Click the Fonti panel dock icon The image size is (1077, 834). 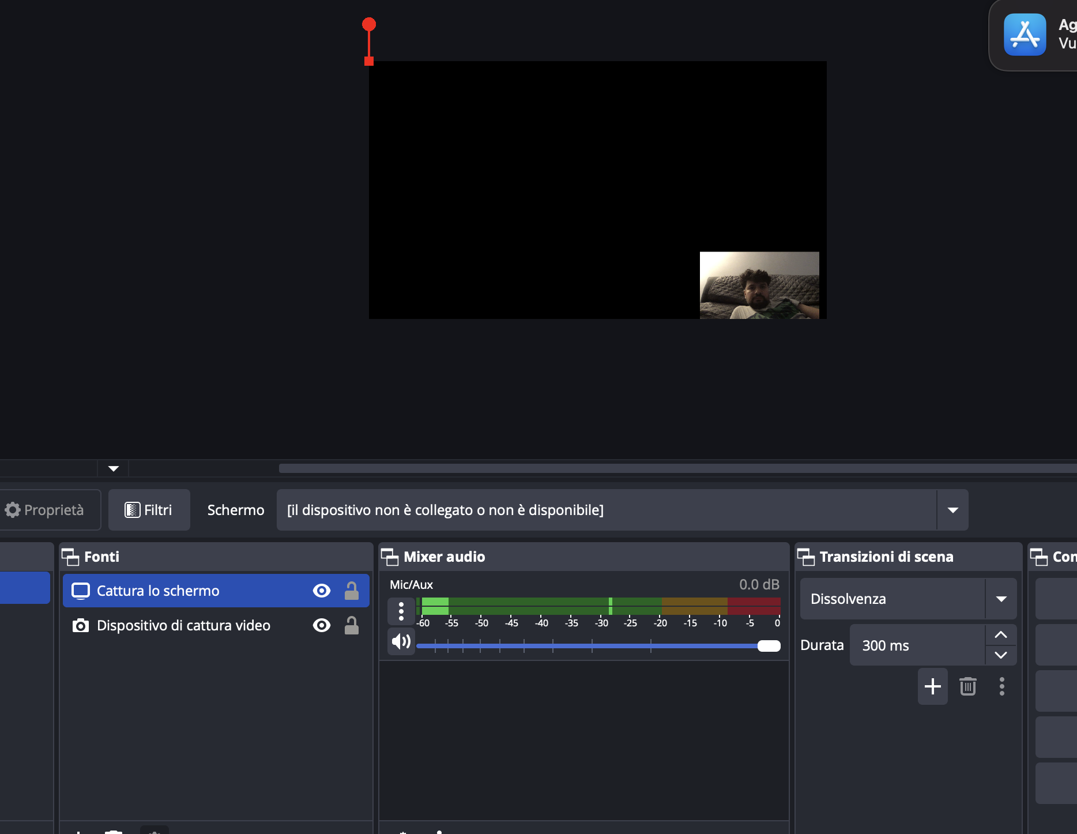click(70, 557)
